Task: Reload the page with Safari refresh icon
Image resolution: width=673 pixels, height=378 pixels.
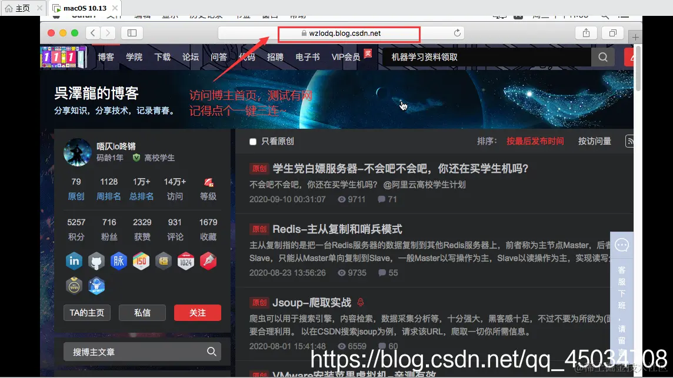Action: click(x=458, y=34)
